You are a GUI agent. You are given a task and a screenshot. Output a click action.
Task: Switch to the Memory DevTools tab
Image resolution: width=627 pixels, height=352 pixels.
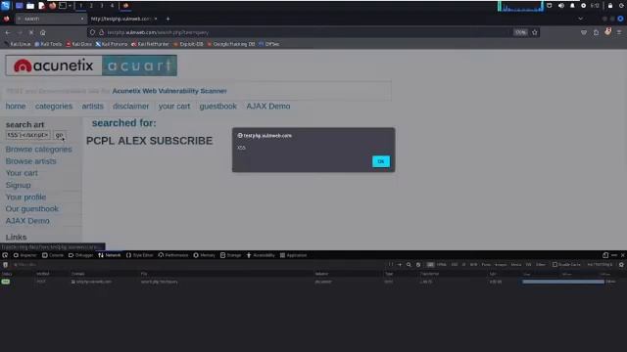click(205, 255)
